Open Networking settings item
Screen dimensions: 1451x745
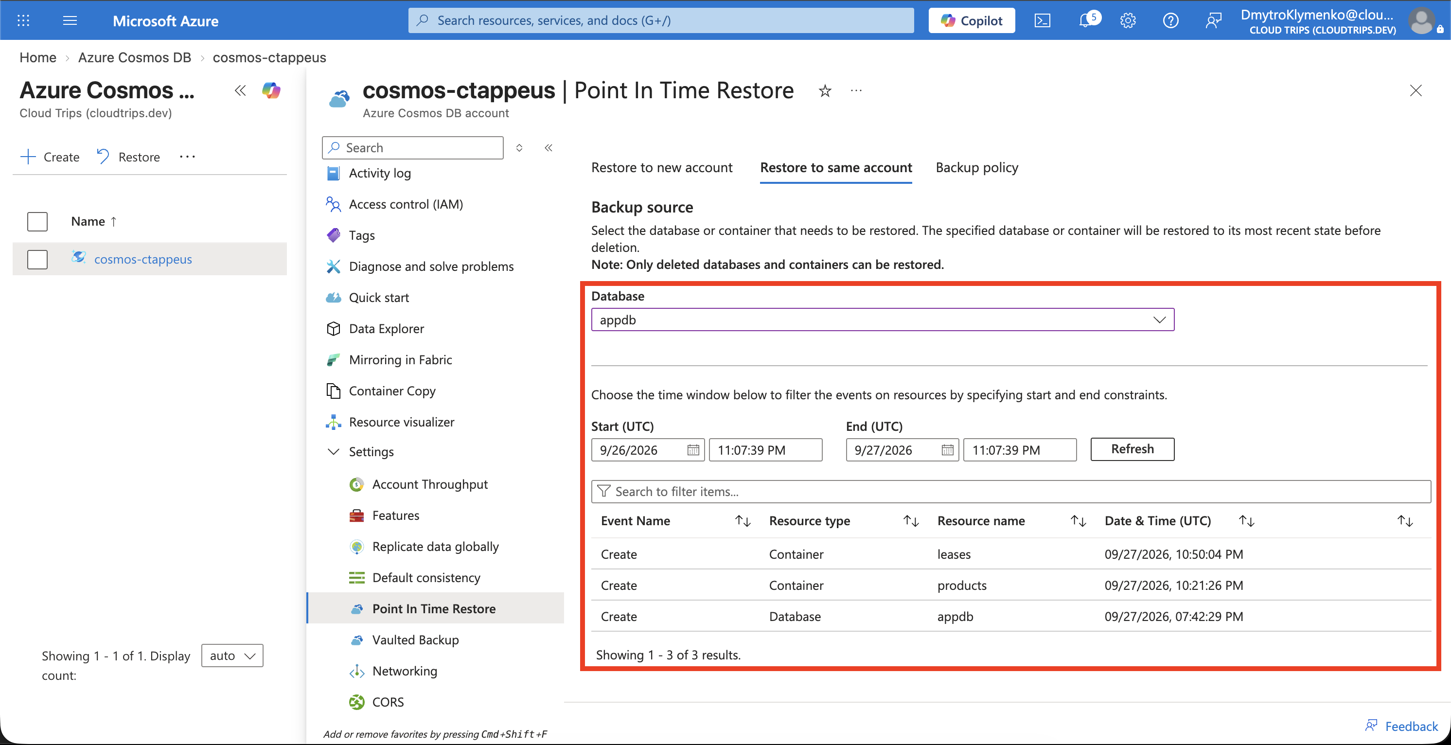coord(405,671)
